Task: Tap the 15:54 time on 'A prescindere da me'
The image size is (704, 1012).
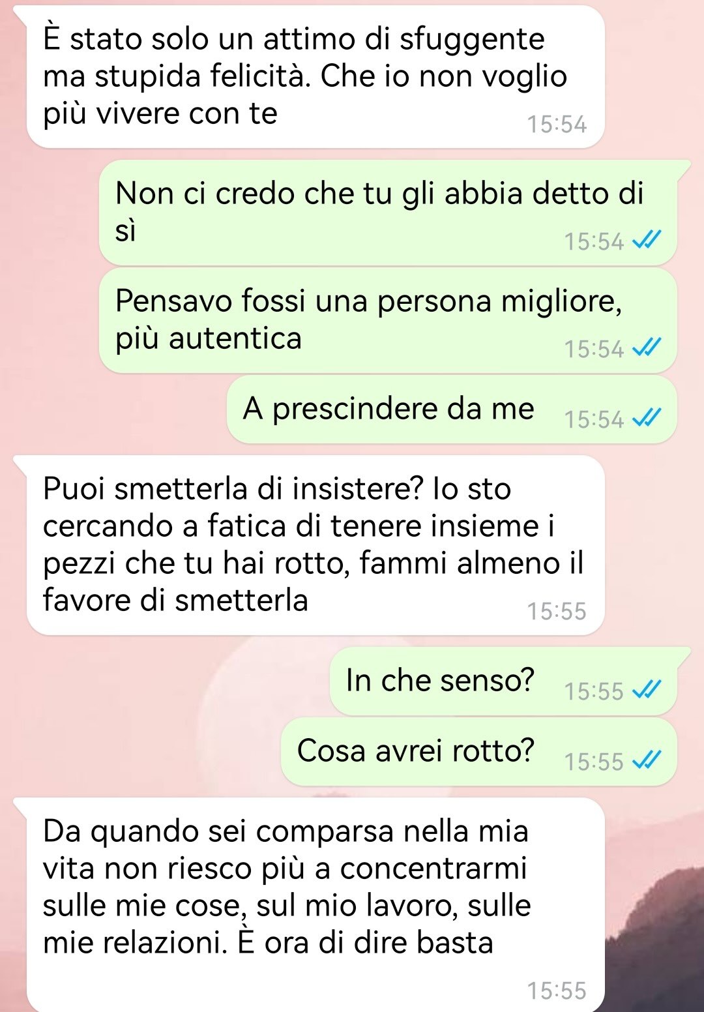Action: 594,419
